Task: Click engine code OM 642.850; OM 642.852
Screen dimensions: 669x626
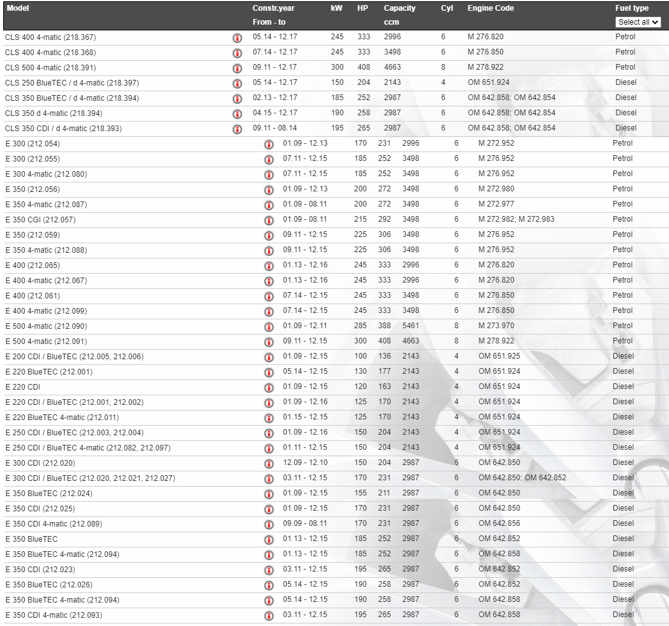Action: (x=522, y=478)
